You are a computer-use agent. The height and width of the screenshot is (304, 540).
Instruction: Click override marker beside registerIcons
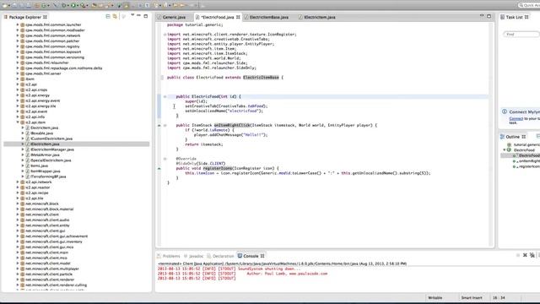(159, 169)
